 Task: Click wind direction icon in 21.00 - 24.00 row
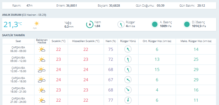point(128,100)
